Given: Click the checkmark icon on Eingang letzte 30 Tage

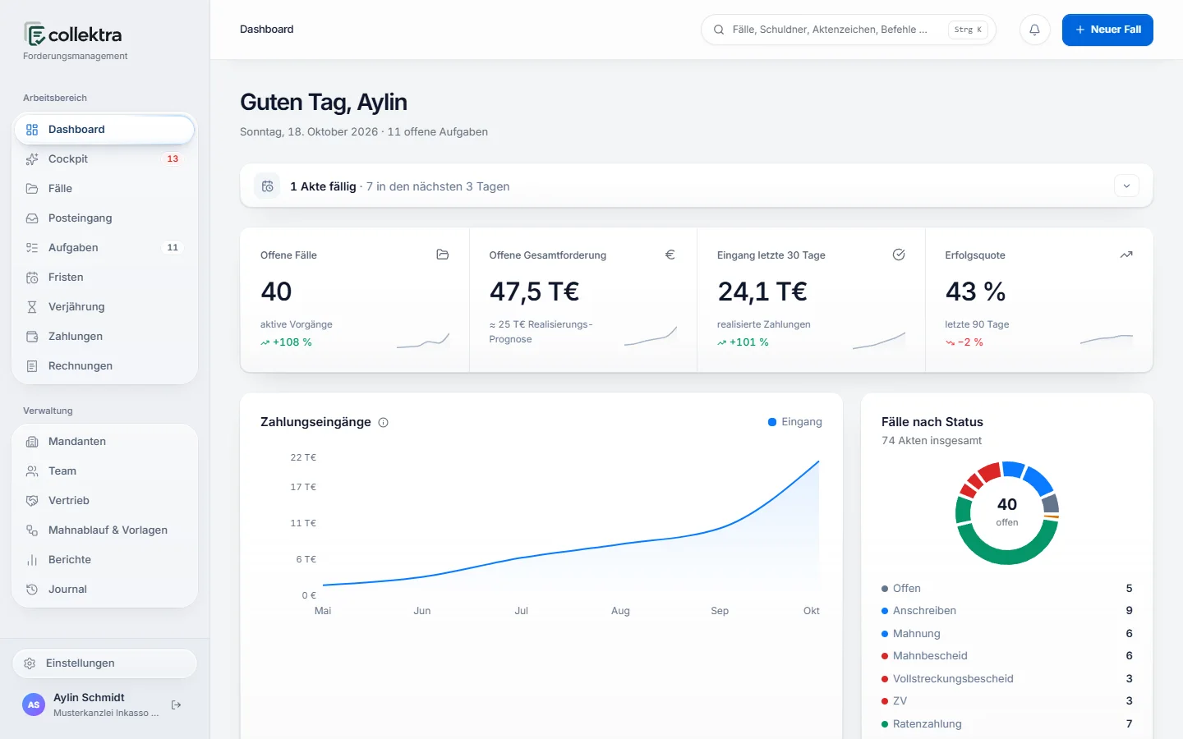Looking at the screenshot, I should click(x=899, y=255).
